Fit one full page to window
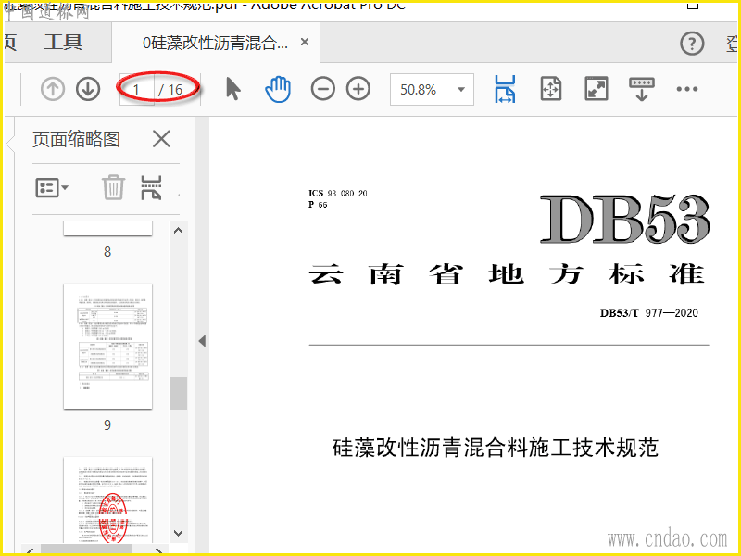The image size is (741, 556). click(550, 89)
